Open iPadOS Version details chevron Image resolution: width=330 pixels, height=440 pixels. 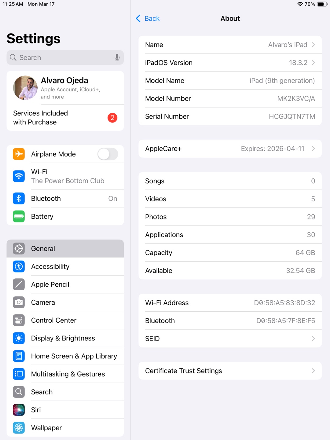[x=313, y=63]
